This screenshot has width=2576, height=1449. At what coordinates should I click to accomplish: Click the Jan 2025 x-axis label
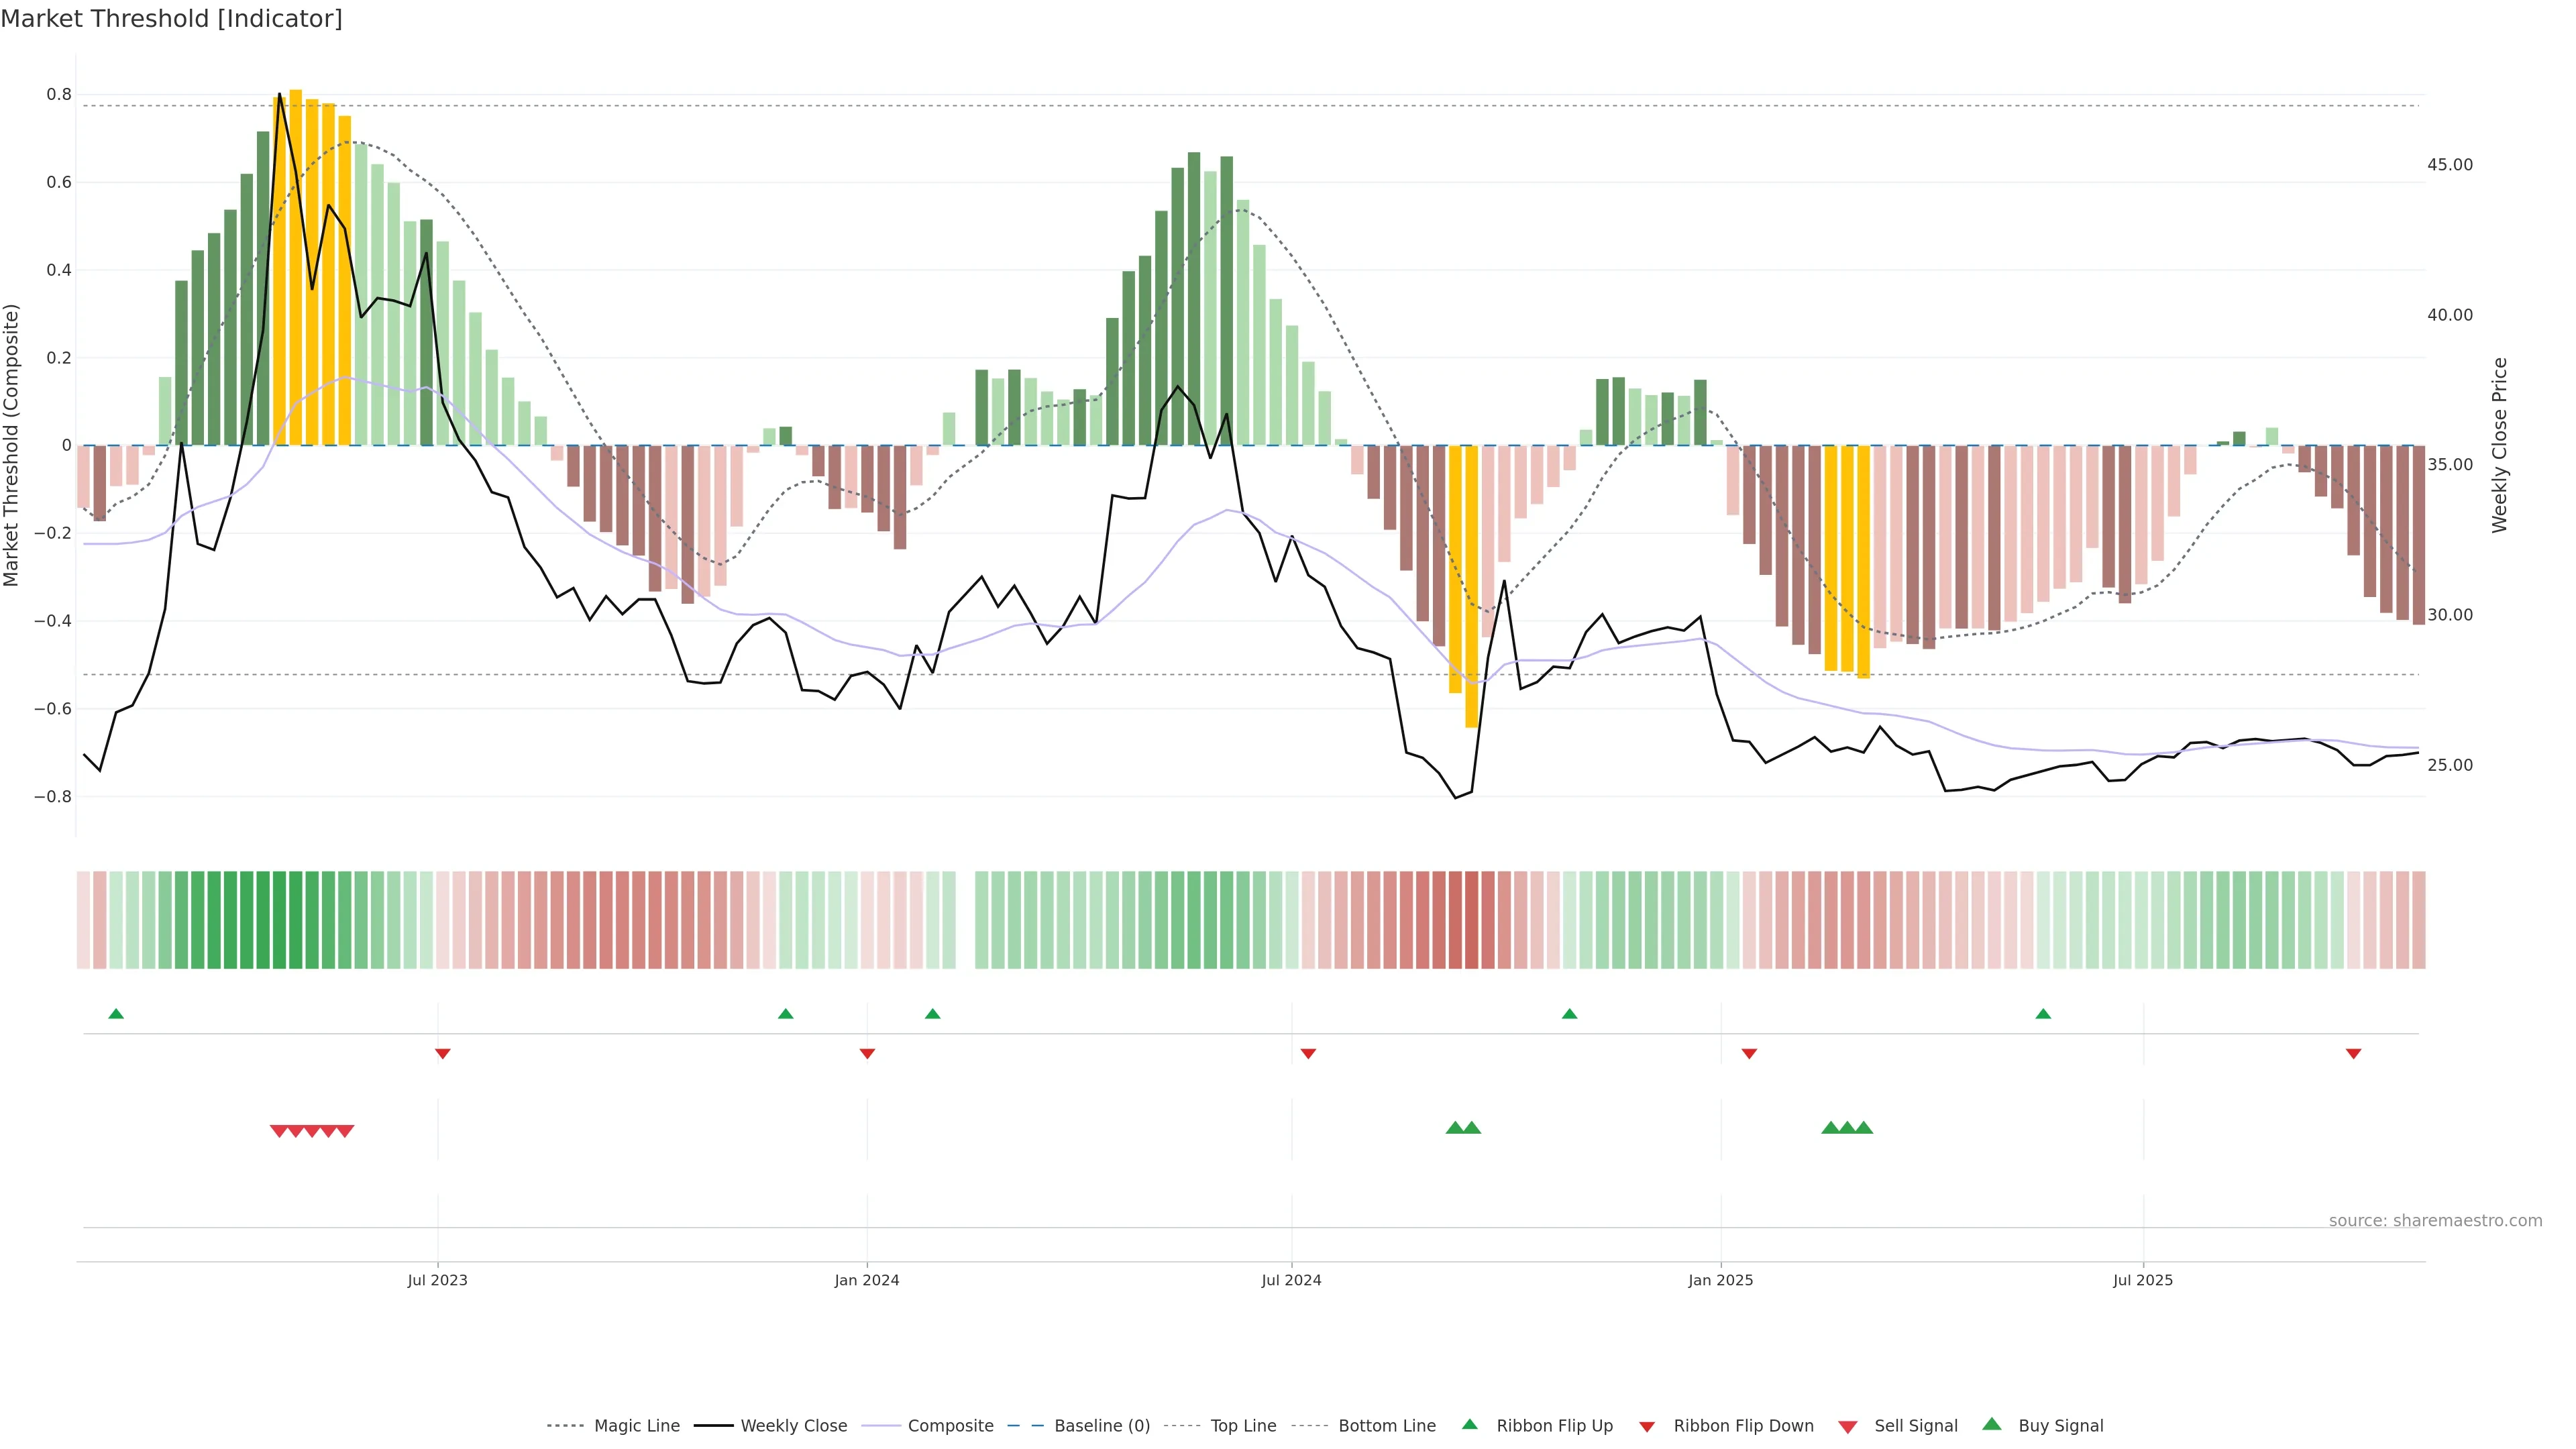click(1720, 1280)
